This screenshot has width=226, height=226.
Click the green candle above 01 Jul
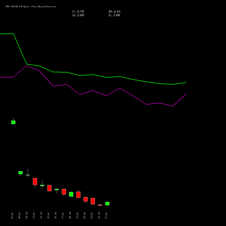[x=13, y=122]
